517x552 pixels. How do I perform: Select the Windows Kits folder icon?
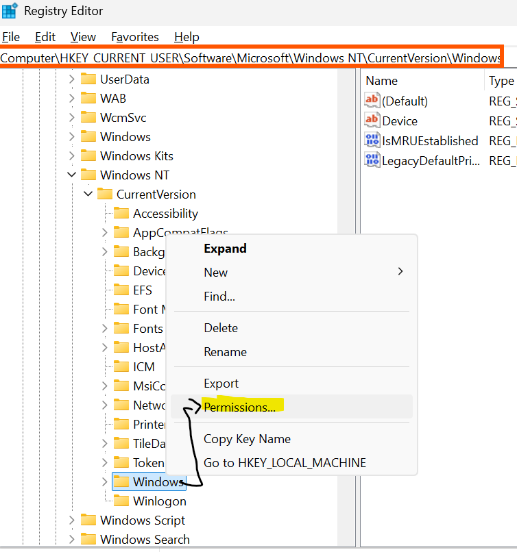pos(88,155)
